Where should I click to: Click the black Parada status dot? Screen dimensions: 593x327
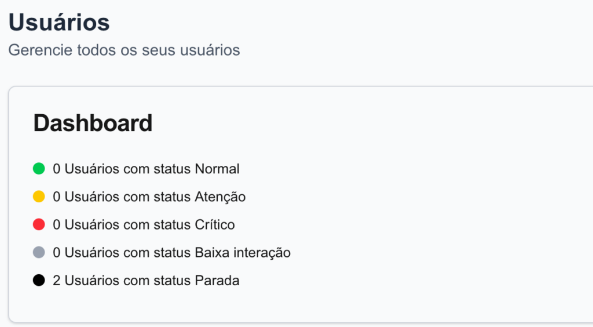(39, 281)
